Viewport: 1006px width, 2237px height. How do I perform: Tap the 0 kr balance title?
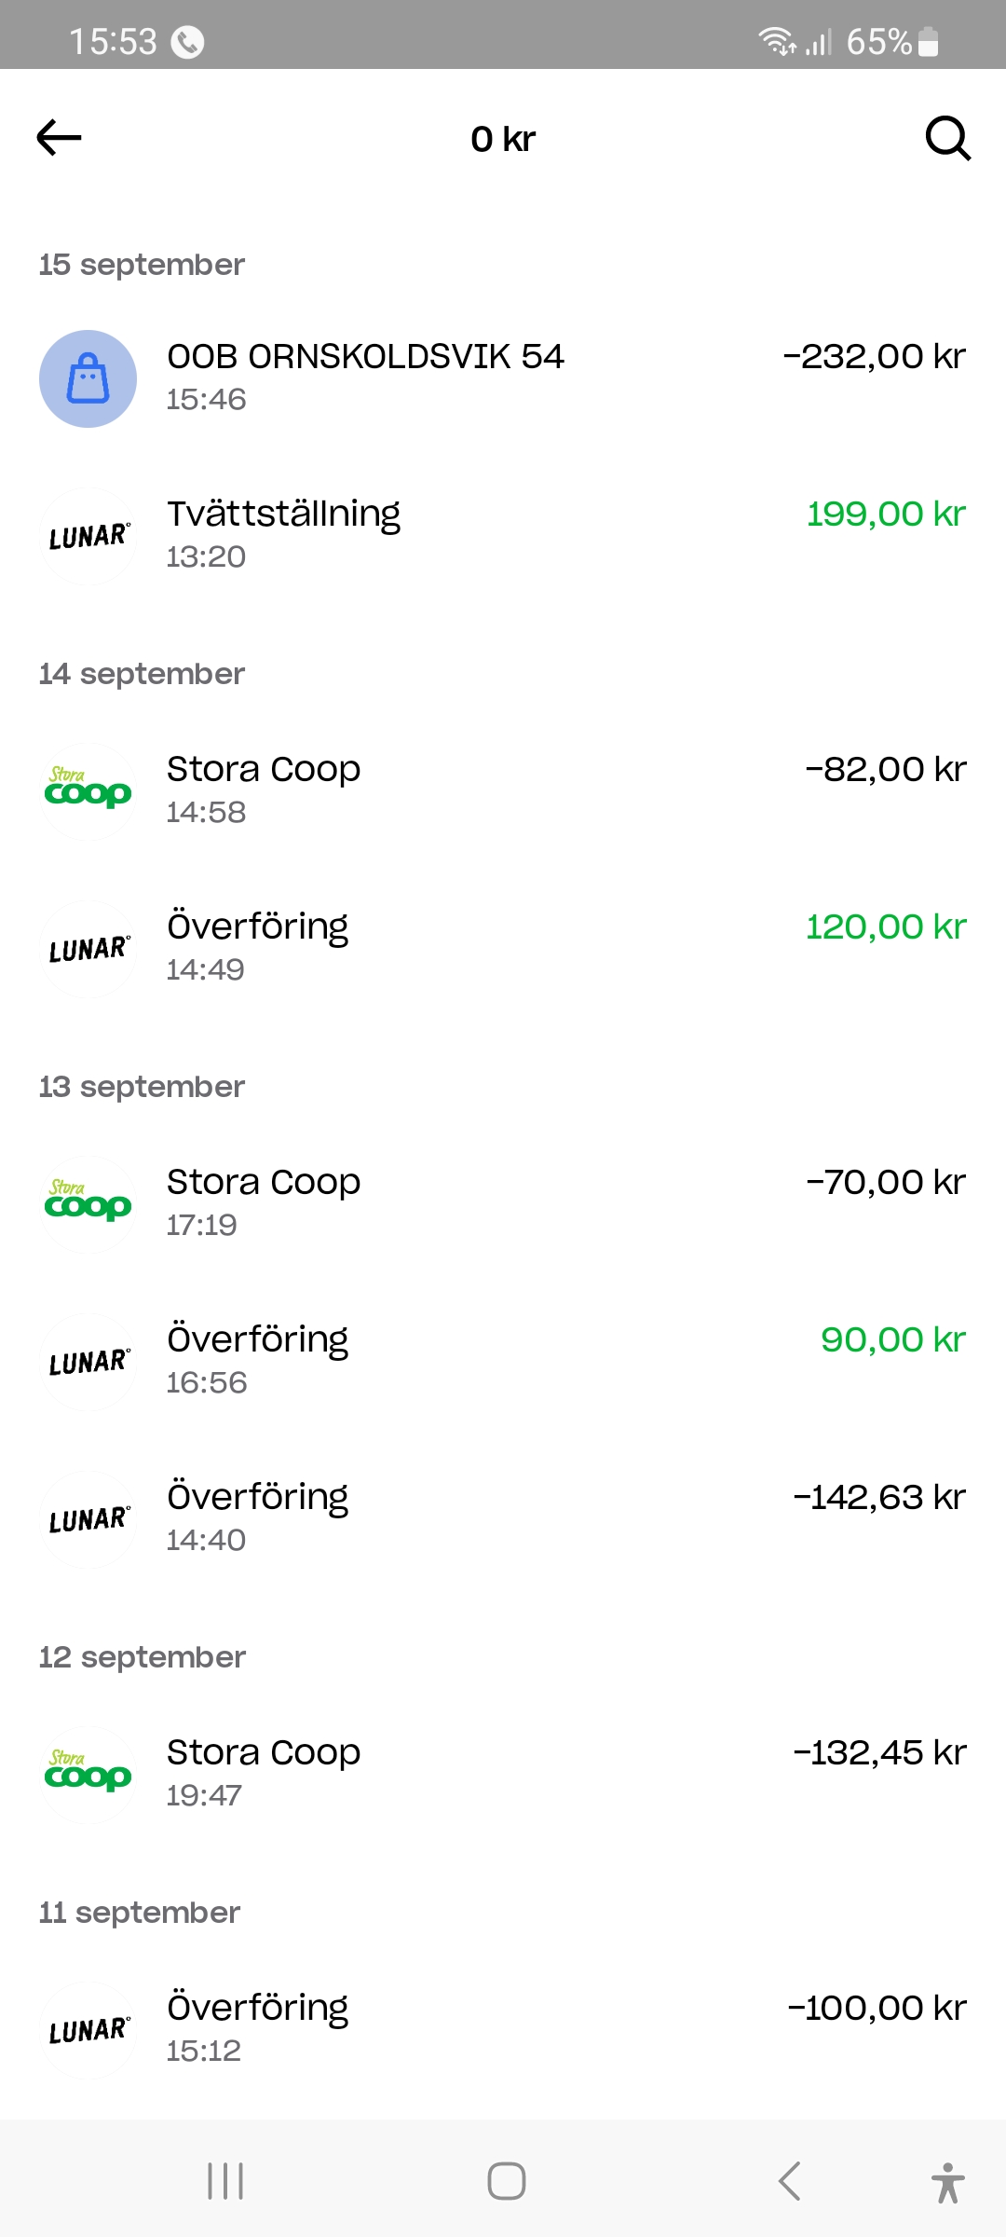[503, 139]
